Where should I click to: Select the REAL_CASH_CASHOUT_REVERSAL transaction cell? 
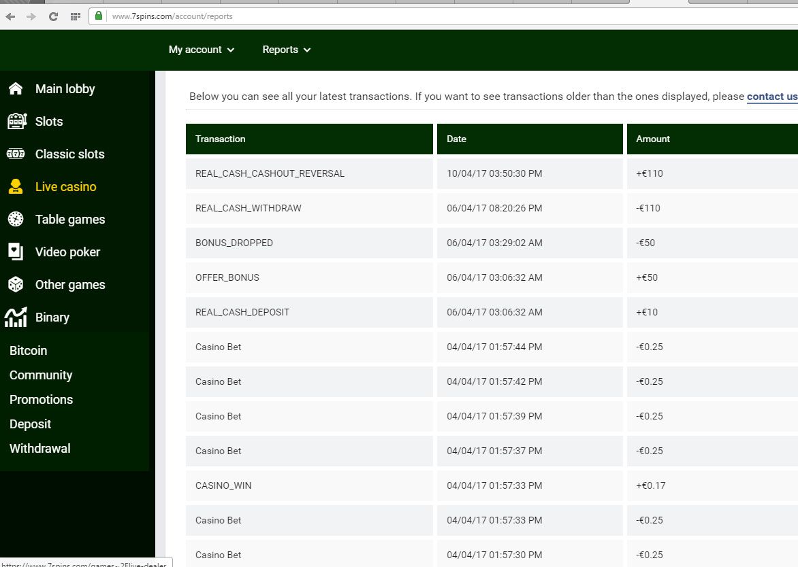tap(309, 173)
